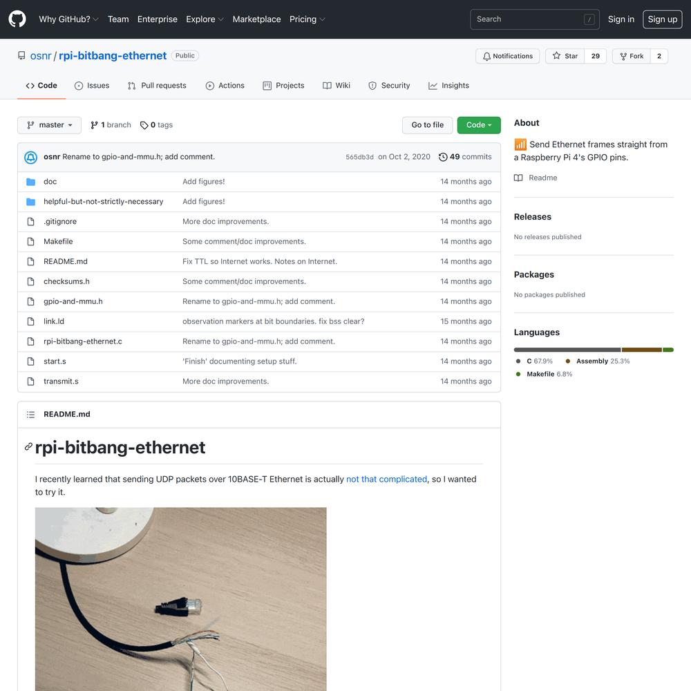
Task: Open the Wiki tab
Action: (337, 86)
